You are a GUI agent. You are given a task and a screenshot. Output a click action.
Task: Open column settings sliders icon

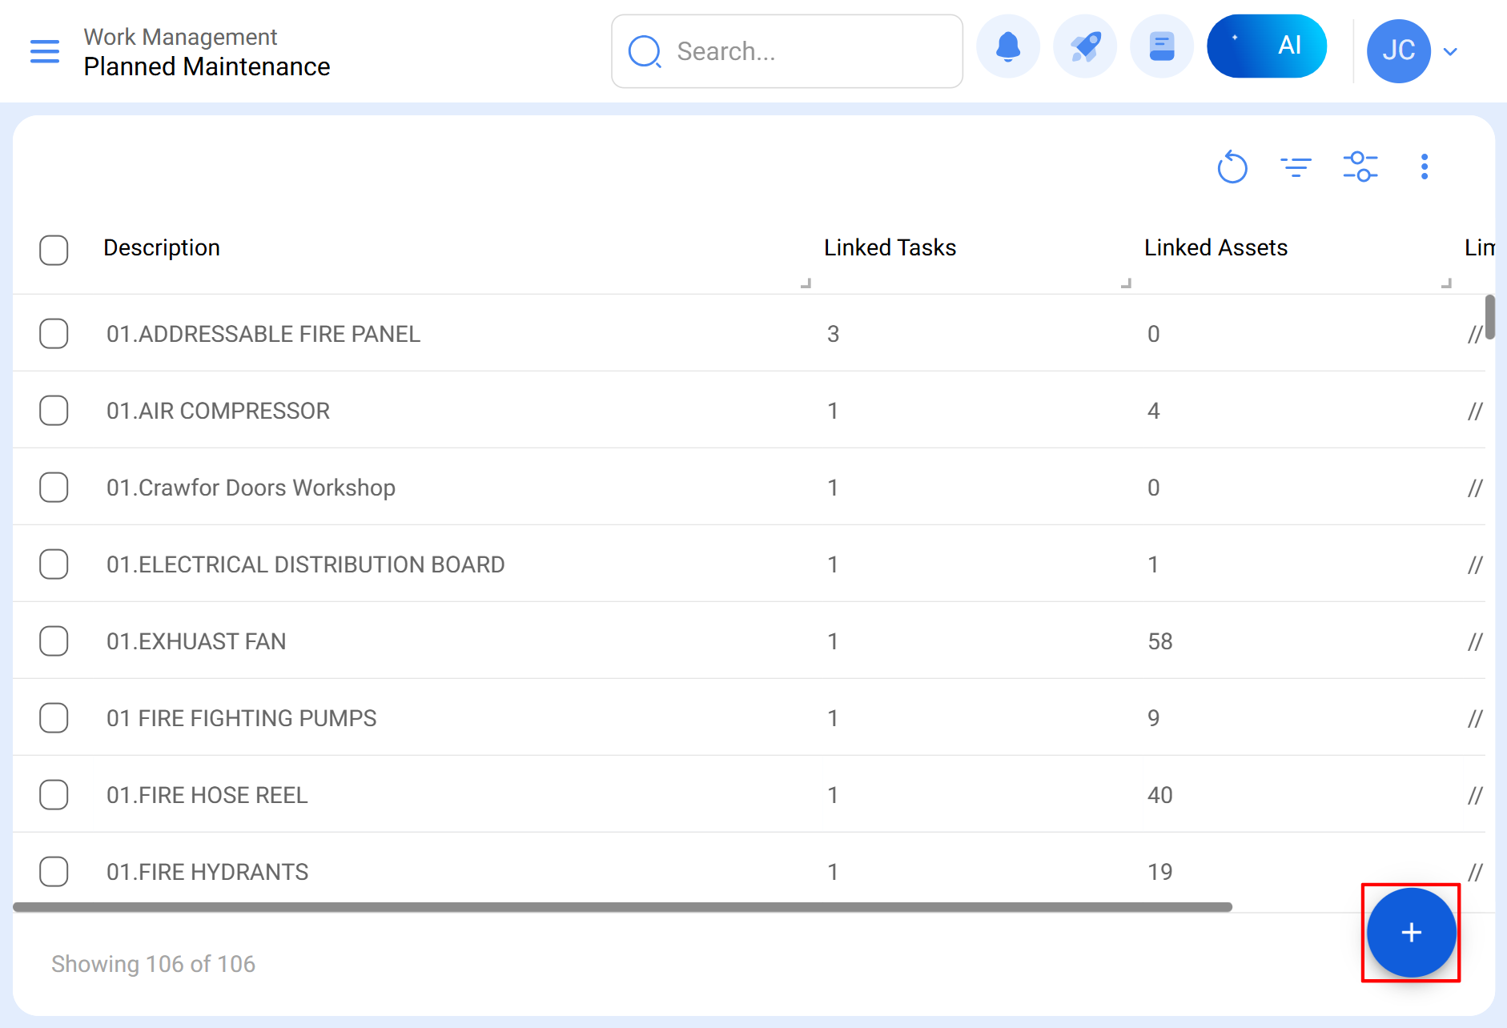tap(1360, 167)
